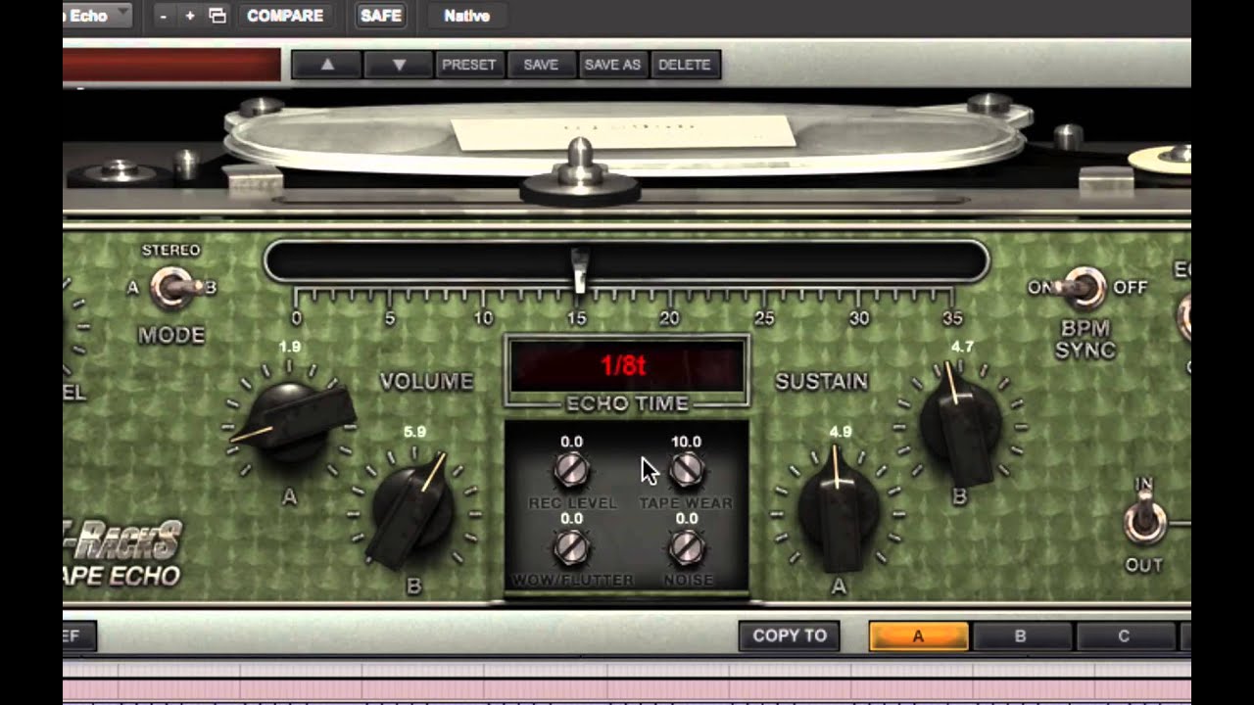Image resolution: width=1254 pixels, height=705 pixels.
Task: Click the 1/8t echo time display
Action: coord(625,365)
